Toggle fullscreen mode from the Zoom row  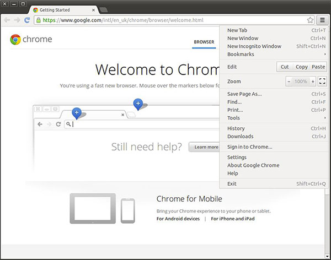pyautogui.click(x=322, y=81)
